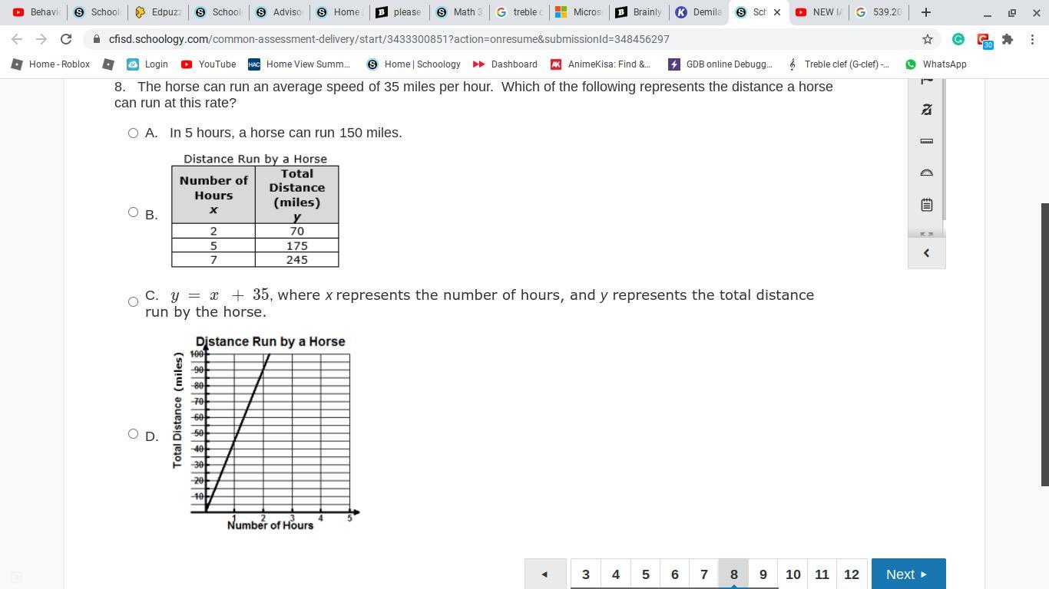View site security lock info
The width and height of the screenshot is (1049, 589).
click(x=96, y=39)
